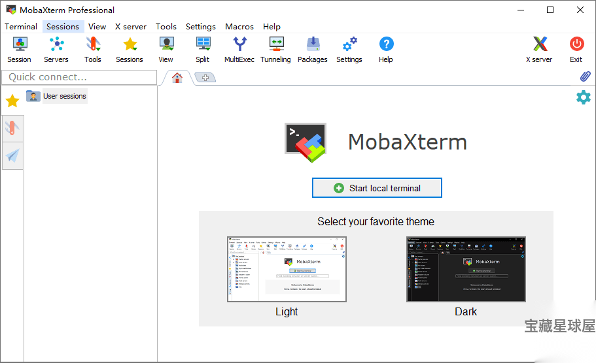Open the View menu in the menu bar
The height and width of the screenshot is (363, 596).
point(97,27)
